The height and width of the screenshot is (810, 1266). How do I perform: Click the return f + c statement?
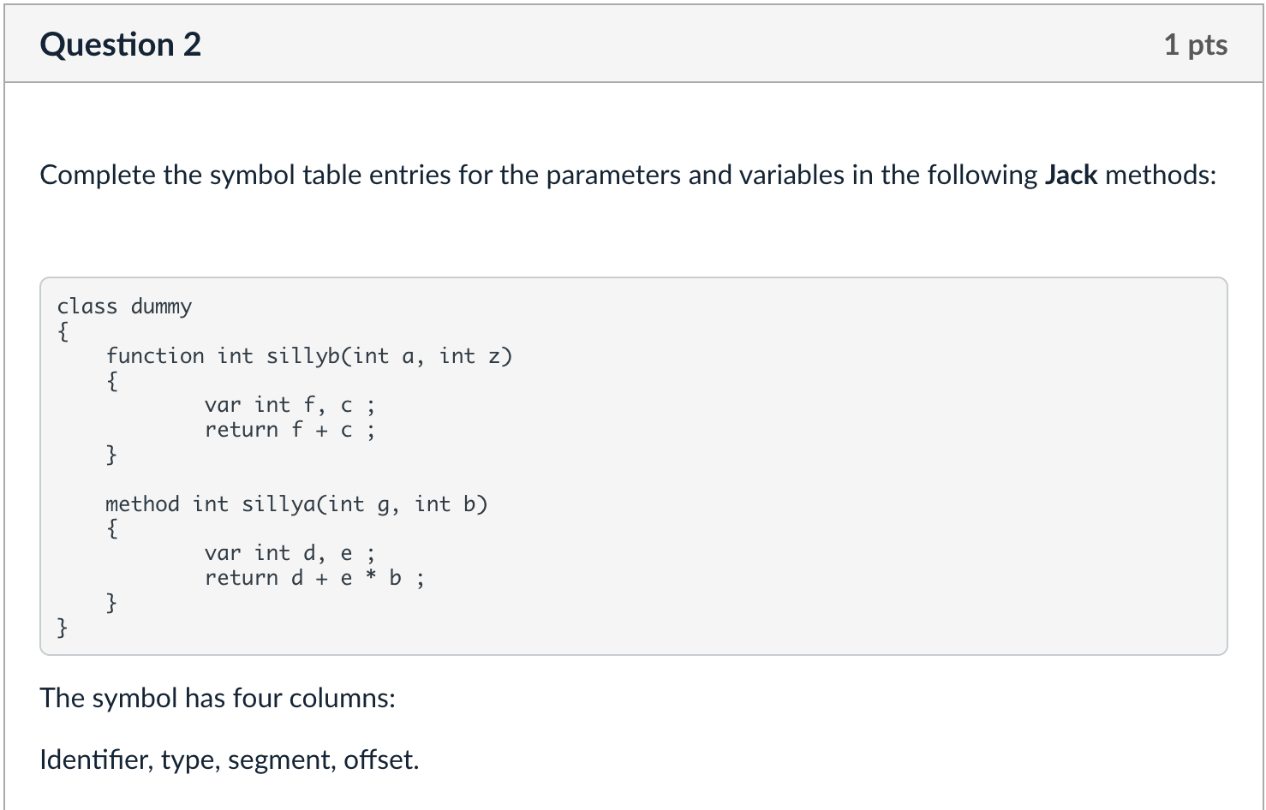pos(290,429)
